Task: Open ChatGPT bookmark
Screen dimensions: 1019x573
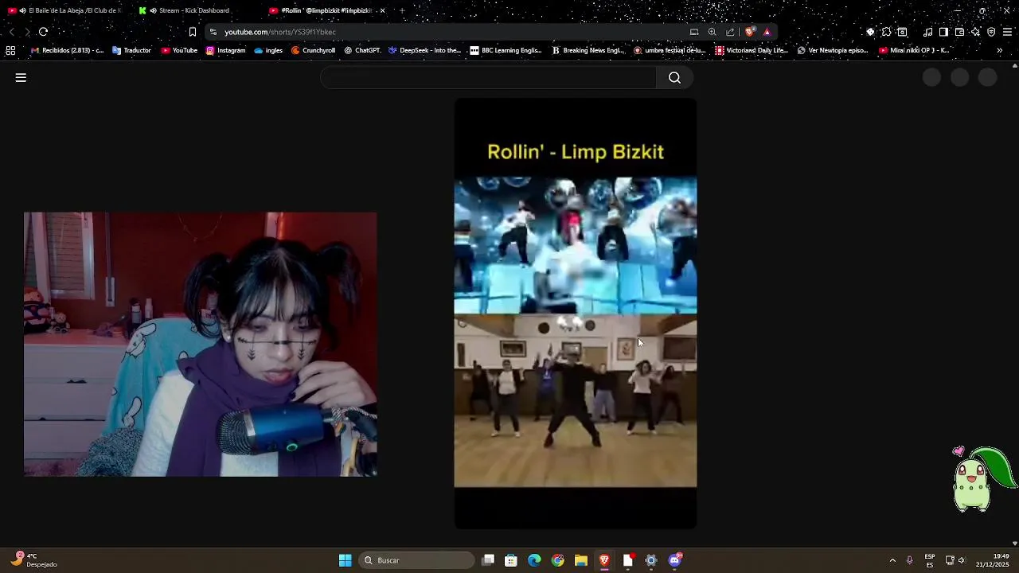Action: point(362,50)
